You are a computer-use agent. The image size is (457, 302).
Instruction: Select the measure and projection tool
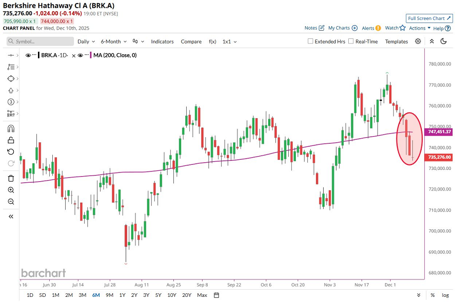tap(11, 114)
